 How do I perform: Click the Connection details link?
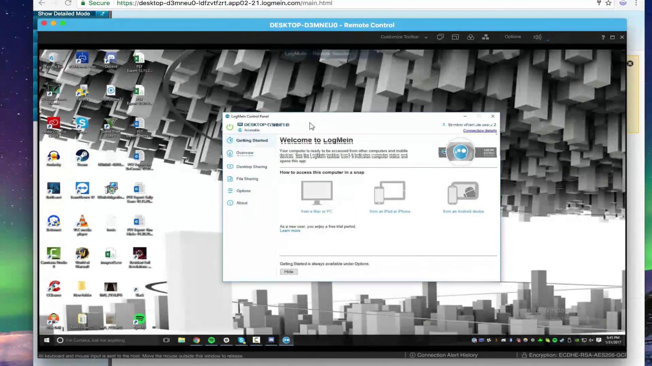(480, 131)
